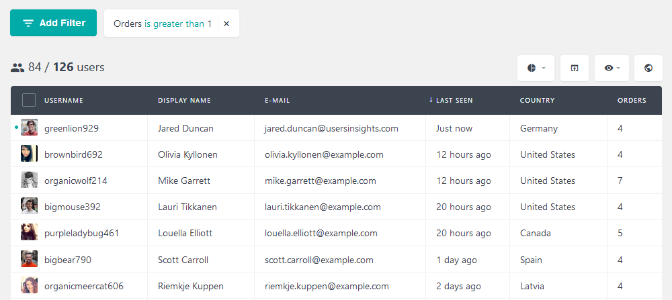Screen dimensions: 672x300
Task: Click orders value 5 for purpleladybug461
Action: click(620, 234)
